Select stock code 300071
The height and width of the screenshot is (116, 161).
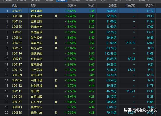(x=17, y=32)
